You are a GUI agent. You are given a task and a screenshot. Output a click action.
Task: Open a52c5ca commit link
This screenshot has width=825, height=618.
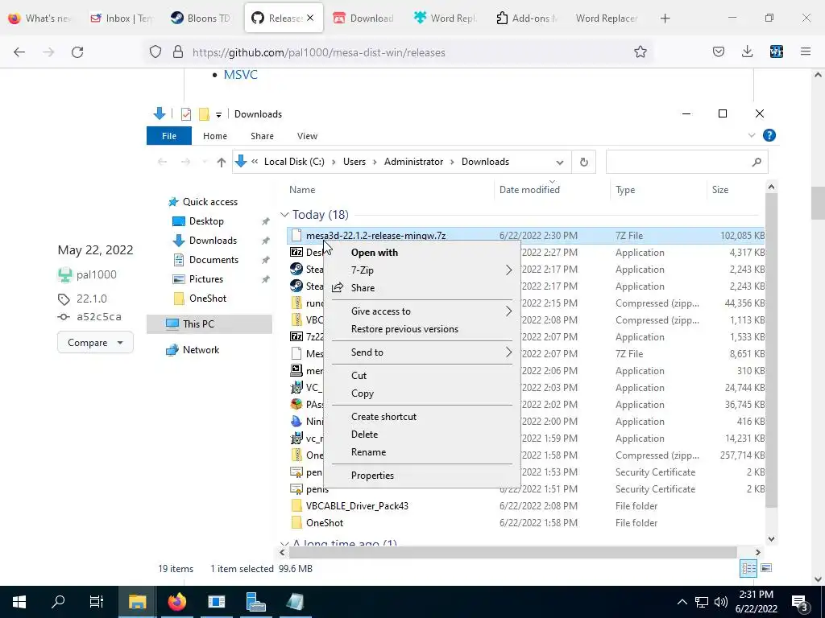tap(99, 316)
